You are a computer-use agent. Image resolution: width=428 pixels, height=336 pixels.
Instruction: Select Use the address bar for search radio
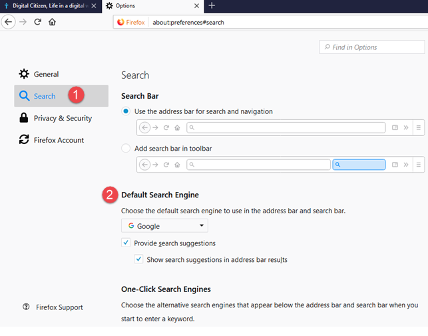click(126, 111)
